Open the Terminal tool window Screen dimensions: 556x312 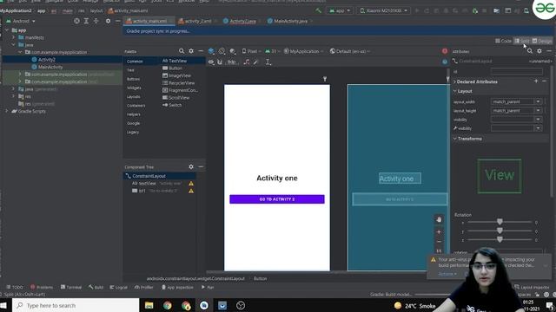pos(71,287)
